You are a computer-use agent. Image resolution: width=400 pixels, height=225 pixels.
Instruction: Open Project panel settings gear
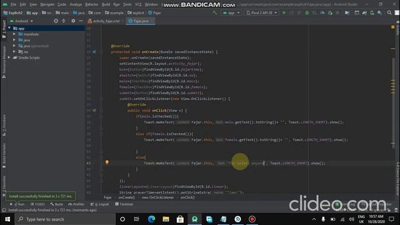click(73, 21)
